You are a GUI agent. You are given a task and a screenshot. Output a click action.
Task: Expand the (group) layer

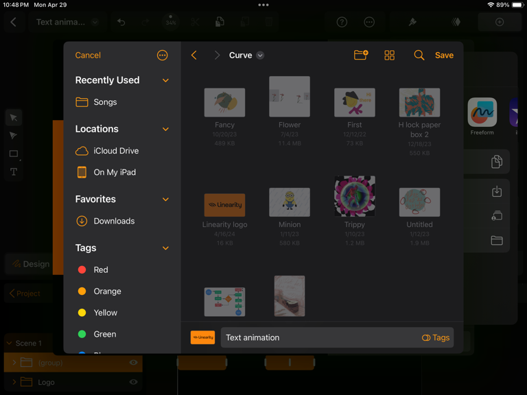pos(14,362)
